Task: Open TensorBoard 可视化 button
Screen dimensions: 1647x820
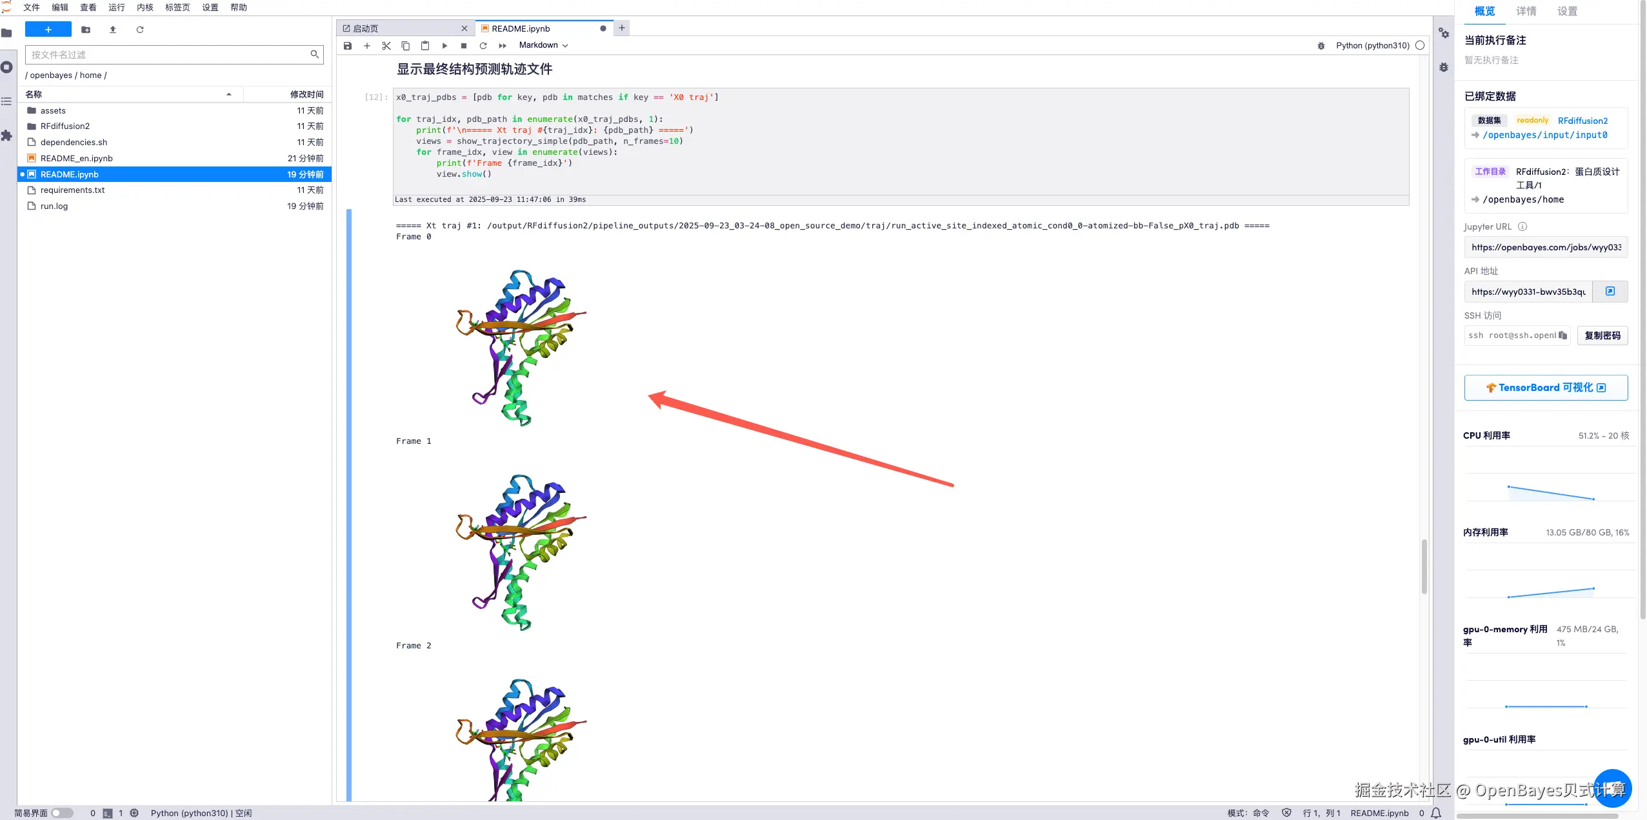Action: [x=1546, y=388]
